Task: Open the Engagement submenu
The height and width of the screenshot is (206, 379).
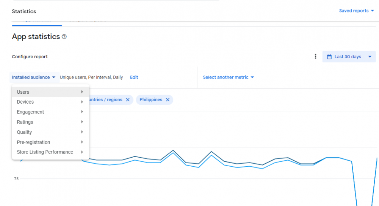Action: 50,112
